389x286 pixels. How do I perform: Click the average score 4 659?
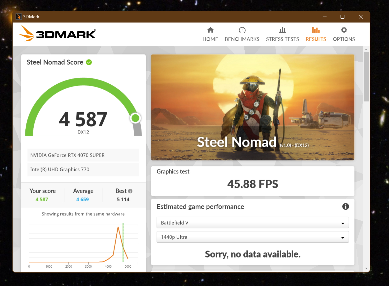coord(82,200)
